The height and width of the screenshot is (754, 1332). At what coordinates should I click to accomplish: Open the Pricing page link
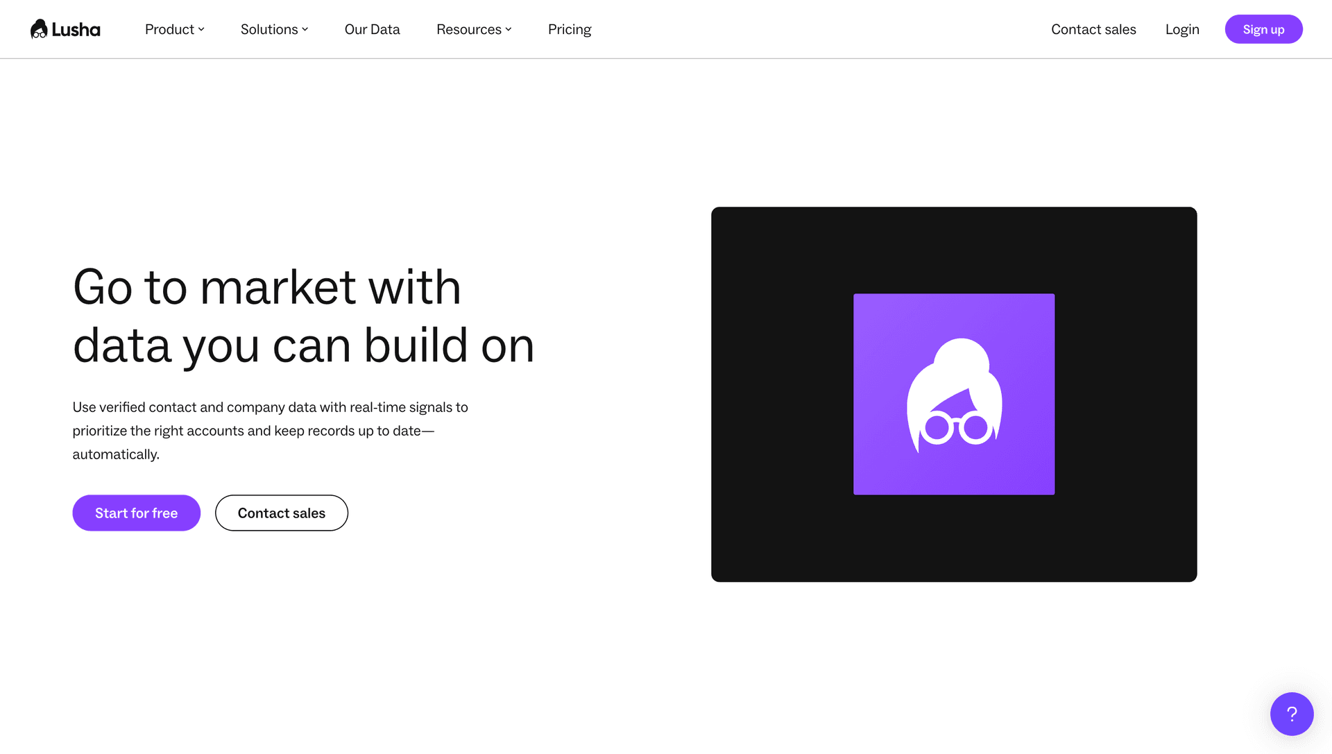coord(569,29)
